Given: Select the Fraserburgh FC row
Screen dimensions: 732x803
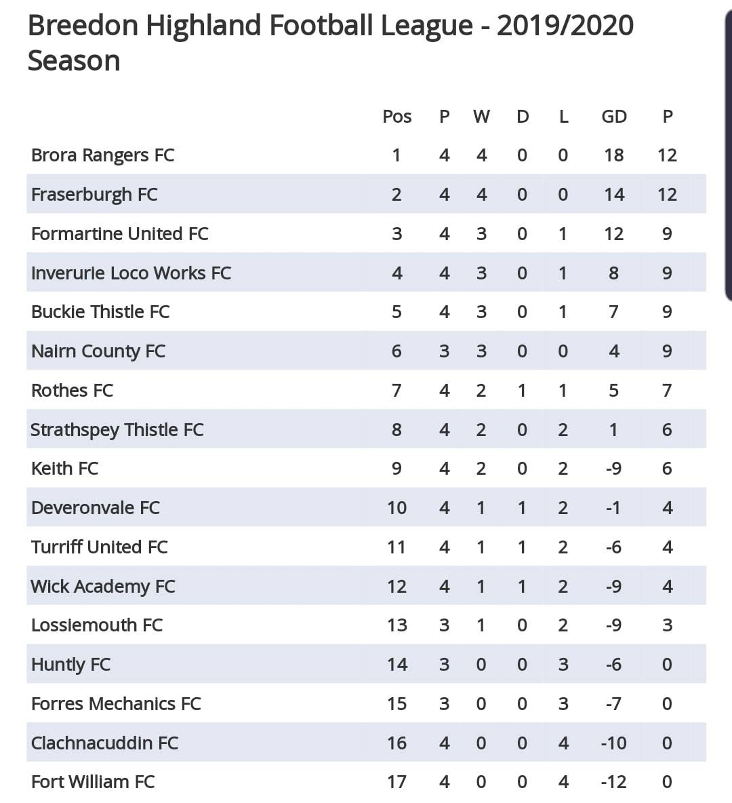Looking at the screenshot, I should tap(366, 194).
